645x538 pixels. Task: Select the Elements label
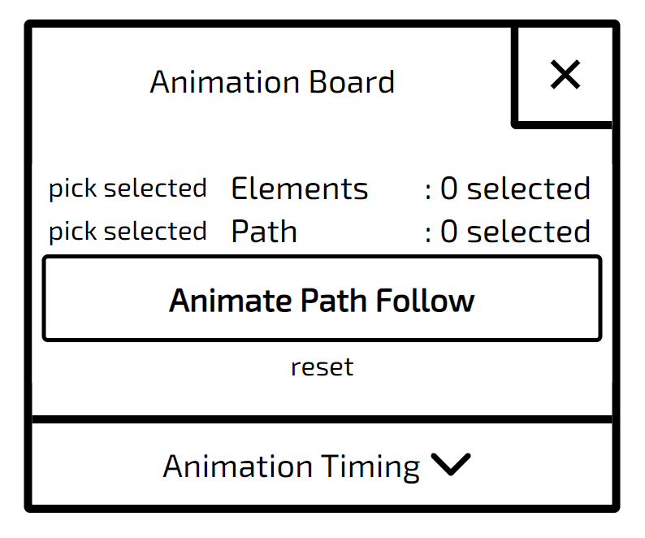300,189
